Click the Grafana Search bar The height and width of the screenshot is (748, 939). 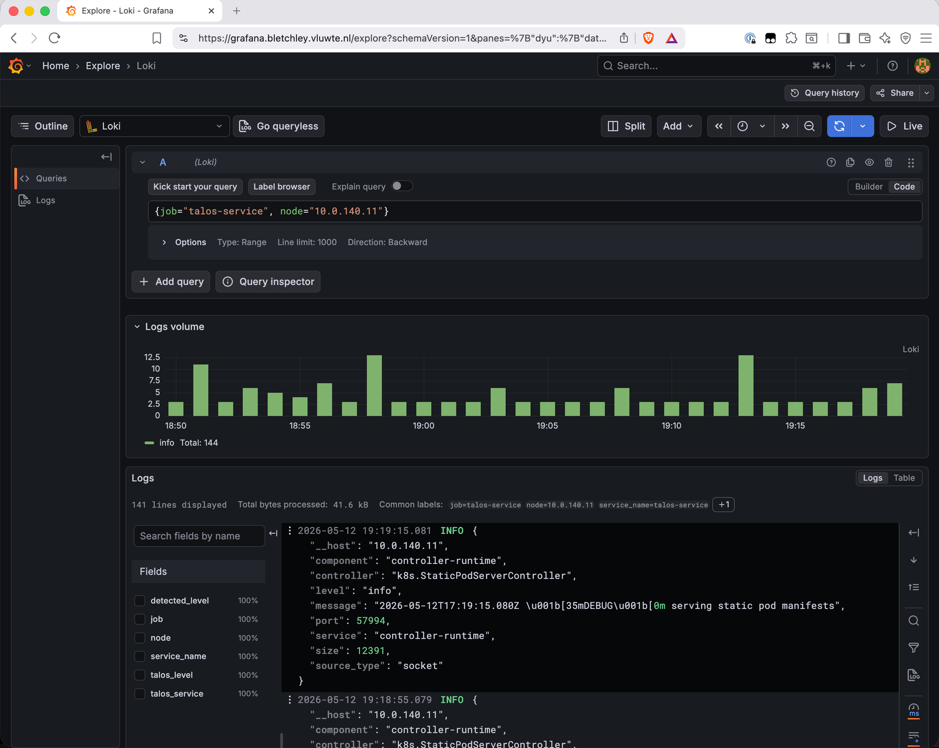pos(717,66)
